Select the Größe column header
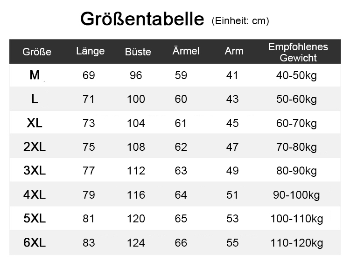This screenshot has height=261, width=350. (x=37, y=52)
